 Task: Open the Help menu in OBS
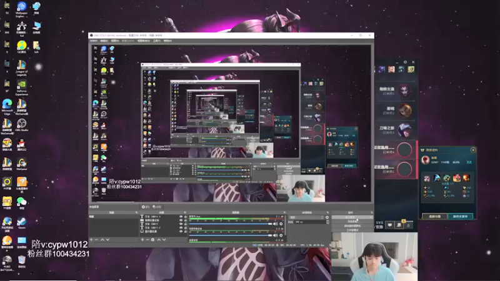coord(167,41)
